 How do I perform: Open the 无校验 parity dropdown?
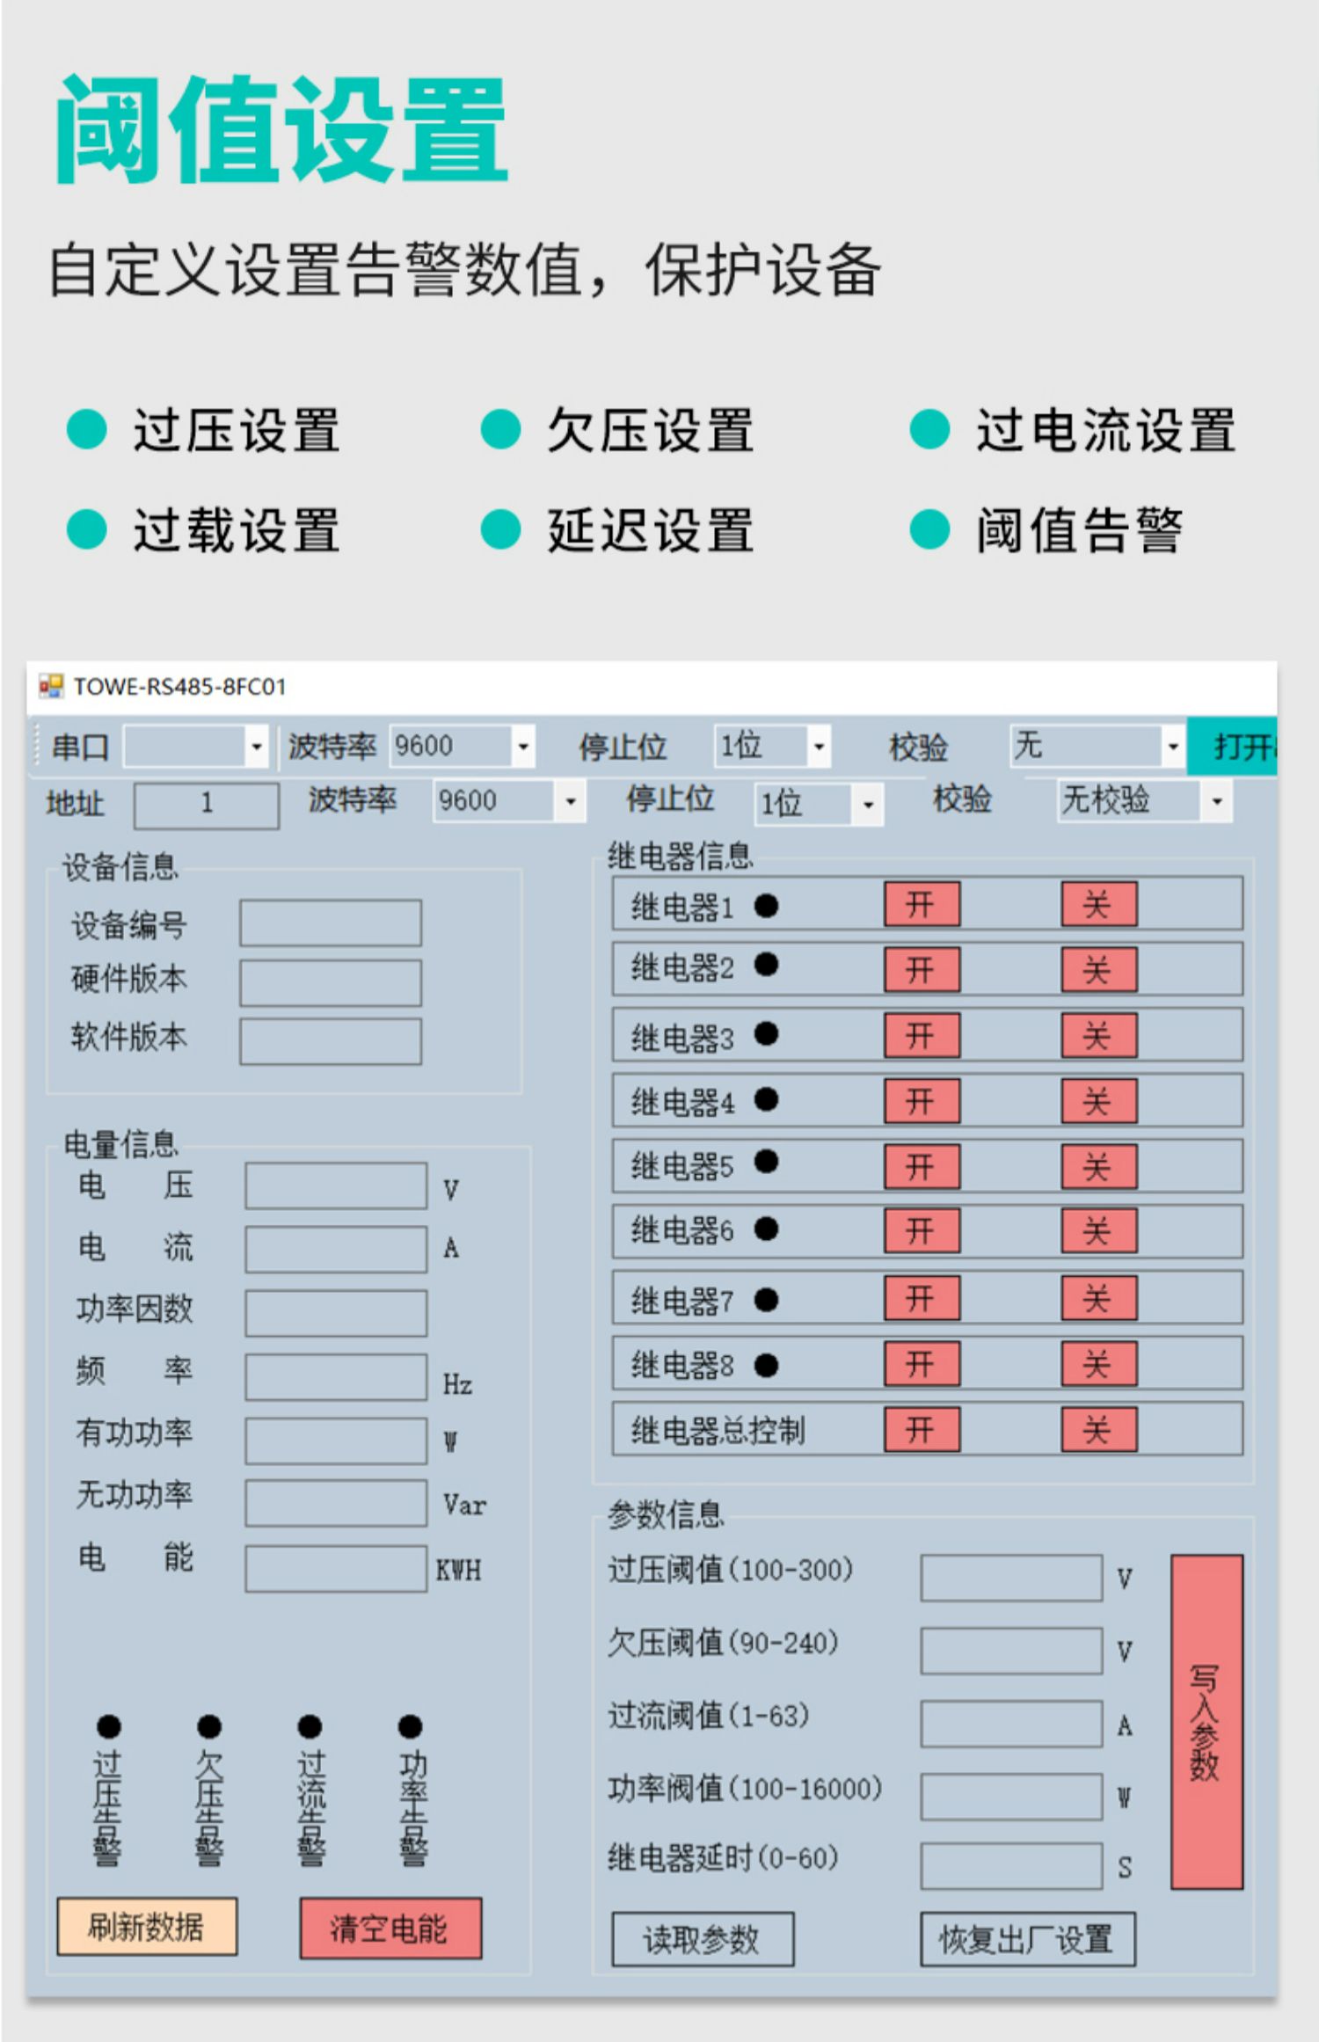(1216, 801)
